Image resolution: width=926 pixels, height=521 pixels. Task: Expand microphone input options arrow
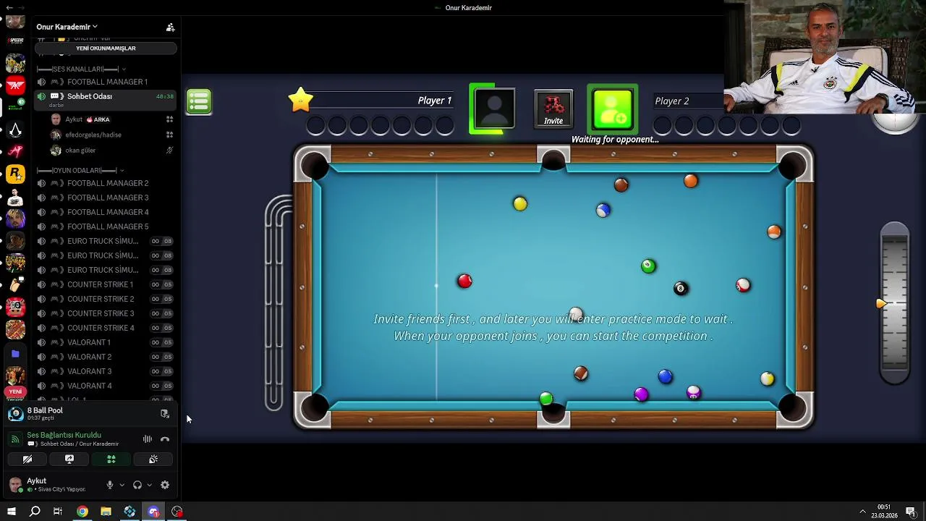click(122, 485)
